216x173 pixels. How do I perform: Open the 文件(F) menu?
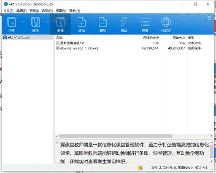point(8,11)
